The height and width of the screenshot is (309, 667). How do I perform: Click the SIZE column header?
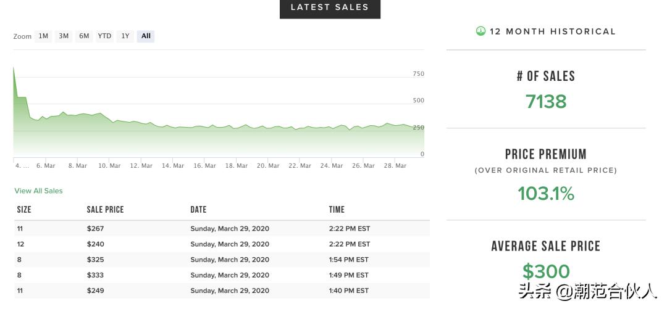click(x=24, y=210)
